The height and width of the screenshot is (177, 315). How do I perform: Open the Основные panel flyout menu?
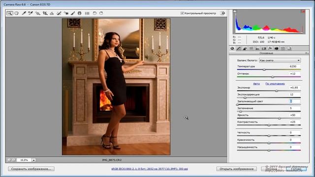[307, 53]
